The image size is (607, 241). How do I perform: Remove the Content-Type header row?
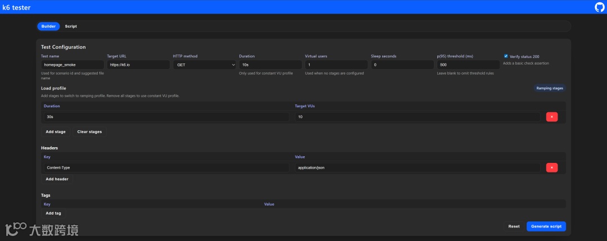click(552, 167)
